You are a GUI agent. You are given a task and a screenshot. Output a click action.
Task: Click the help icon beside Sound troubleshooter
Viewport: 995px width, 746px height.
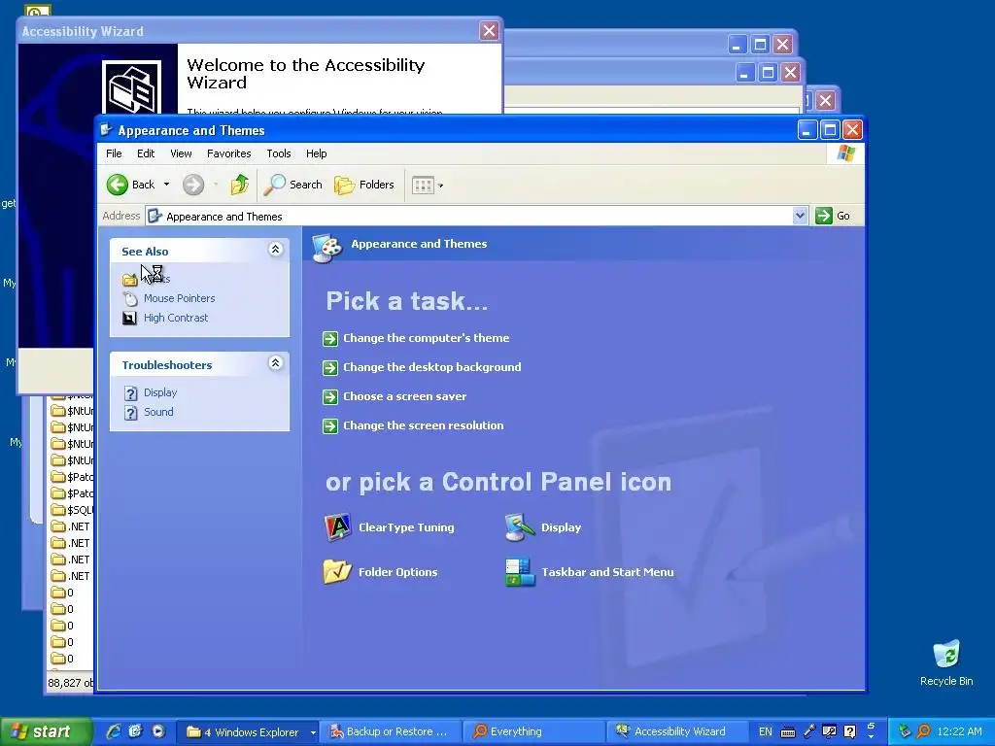pyautogui.click(x=131, y=413)
